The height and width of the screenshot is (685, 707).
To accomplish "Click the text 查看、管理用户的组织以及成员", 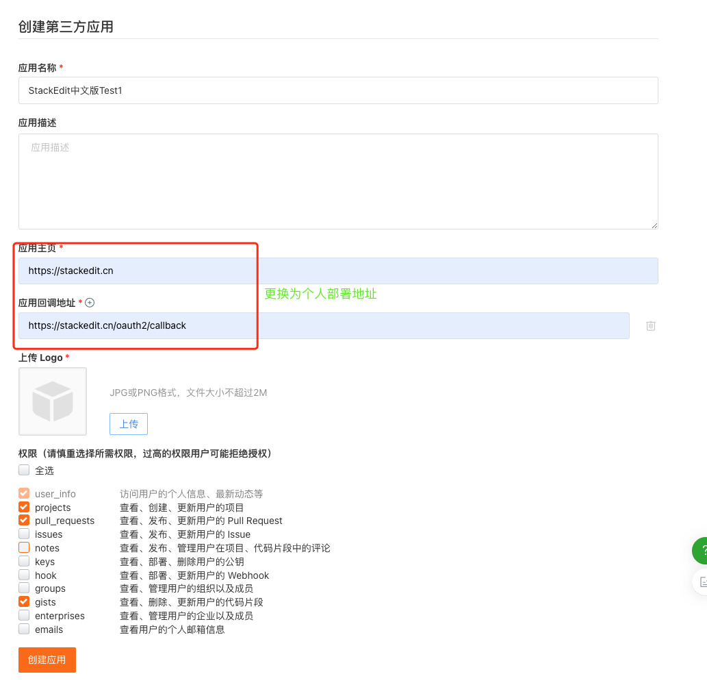I will 186,588.
